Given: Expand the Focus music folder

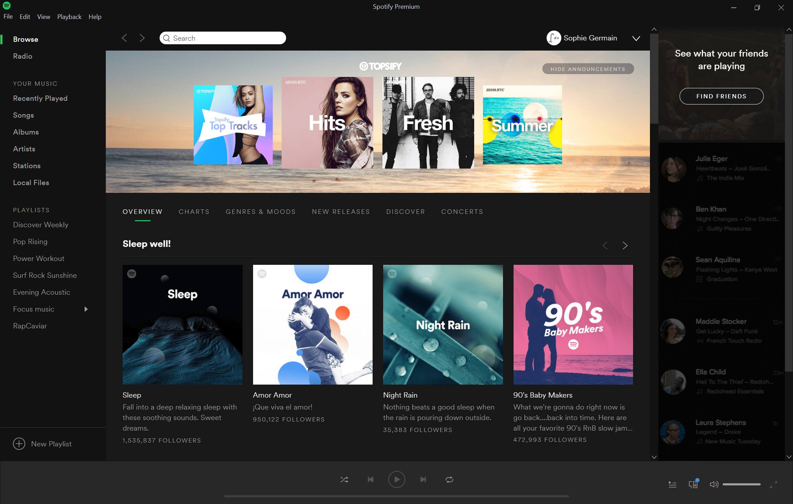Looking at the screenshot, I should 86,309.
